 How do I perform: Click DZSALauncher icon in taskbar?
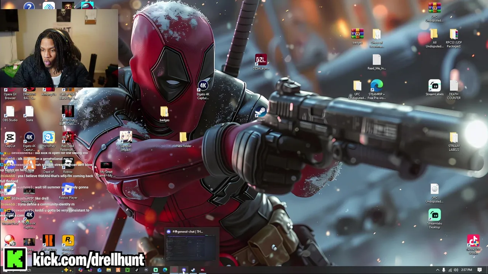pos(202,270)
